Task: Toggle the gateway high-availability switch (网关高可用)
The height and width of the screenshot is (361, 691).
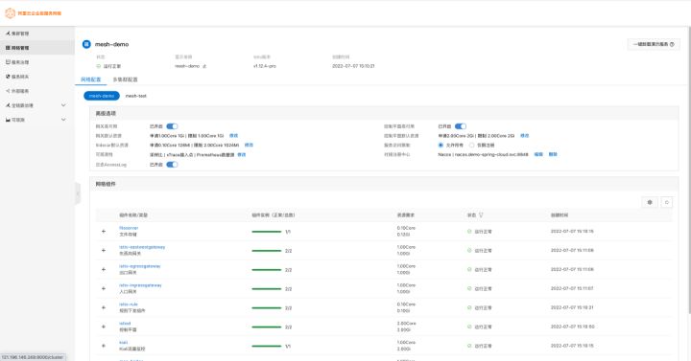Action: coord(172,126)
